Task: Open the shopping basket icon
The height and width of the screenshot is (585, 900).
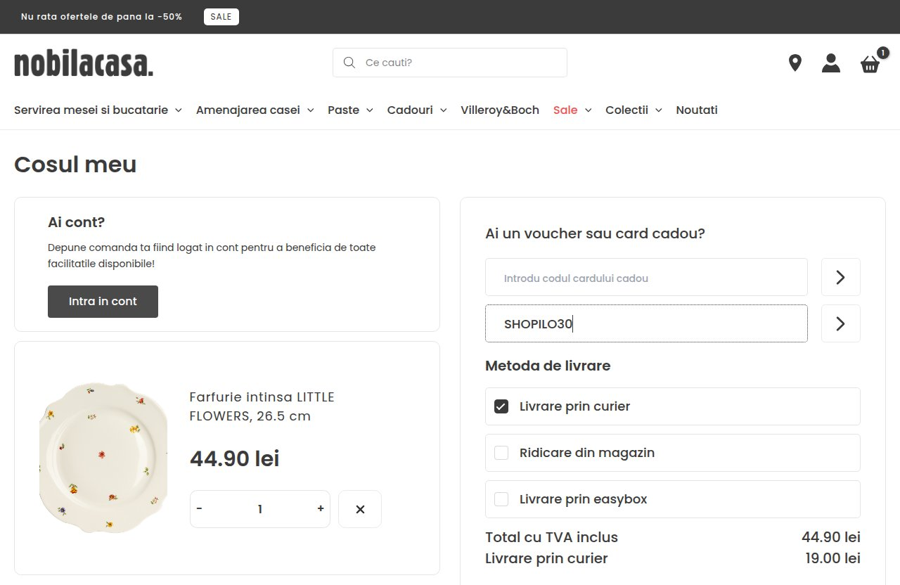Action: (870, 65)
